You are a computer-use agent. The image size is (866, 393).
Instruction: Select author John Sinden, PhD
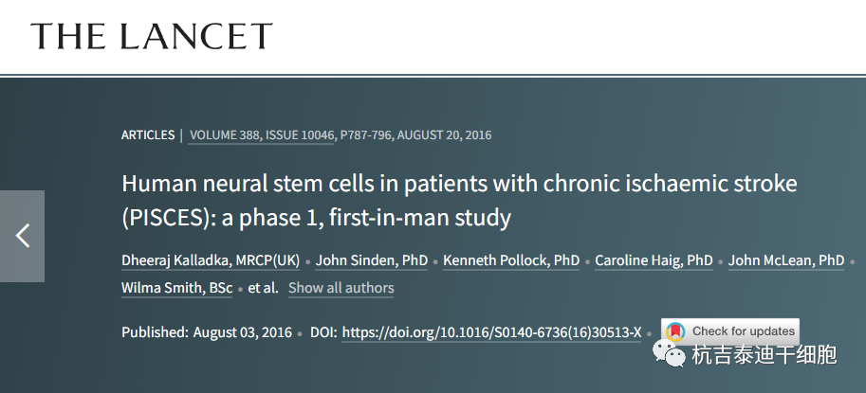click(372, 260)
